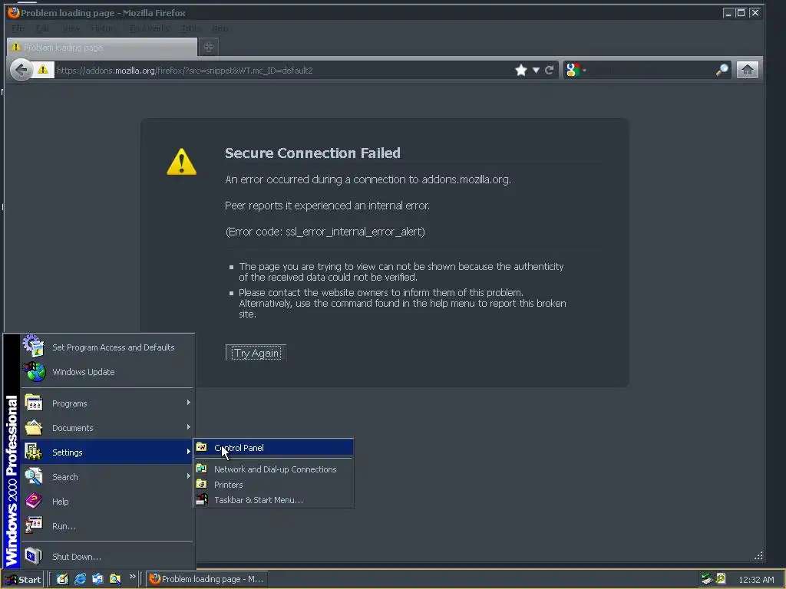Launch Internet Explorer from quick launch
Screen dimensions: 786x589
80,579
